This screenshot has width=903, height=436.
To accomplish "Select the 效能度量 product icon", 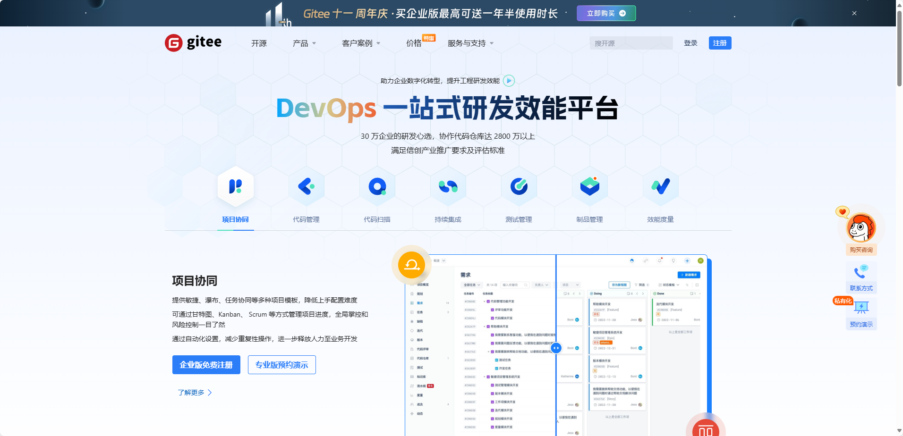I will pos(661,186).
